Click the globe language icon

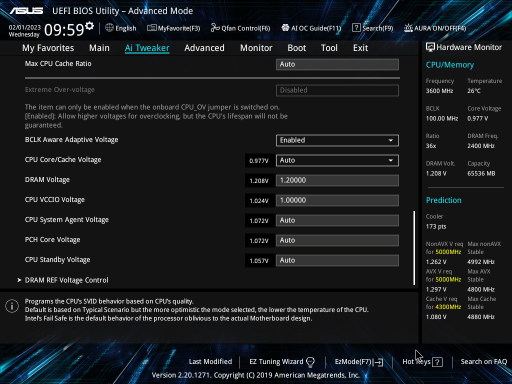pyautogui.click(x=109, y=28)
